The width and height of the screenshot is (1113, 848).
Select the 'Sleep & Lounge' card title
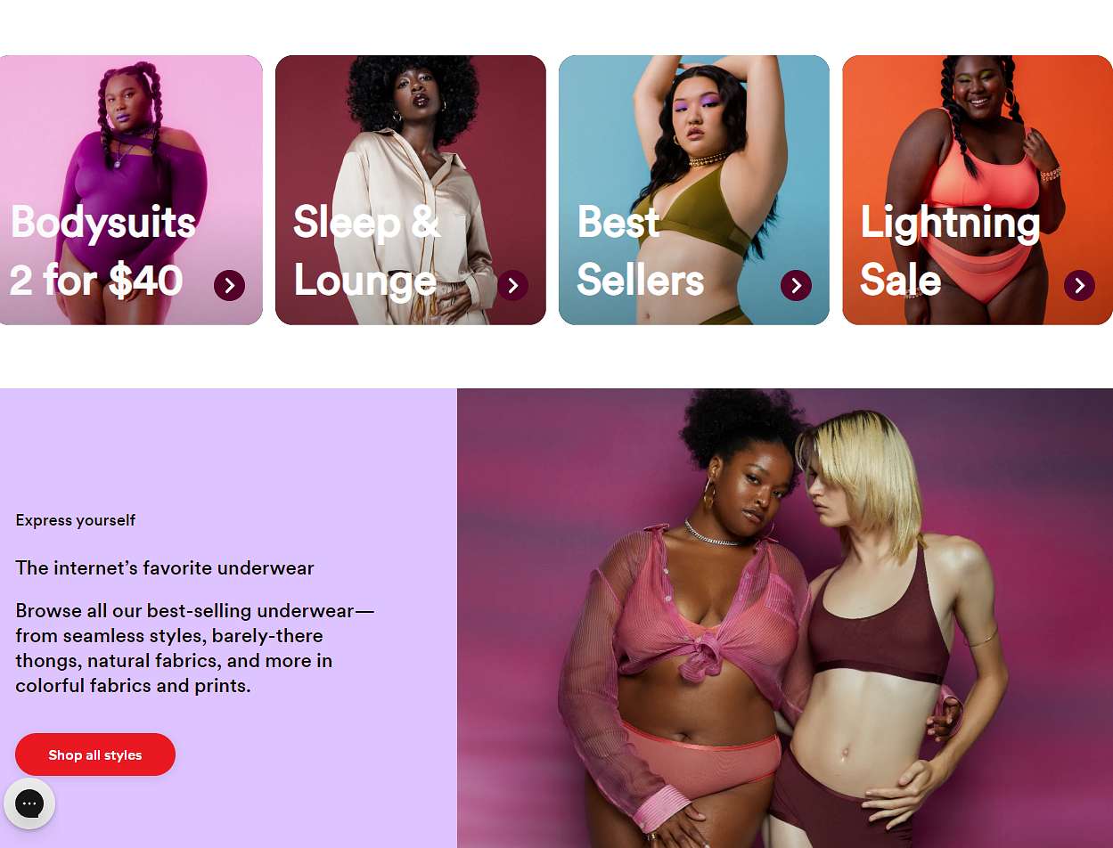click(x=367, y=251)
